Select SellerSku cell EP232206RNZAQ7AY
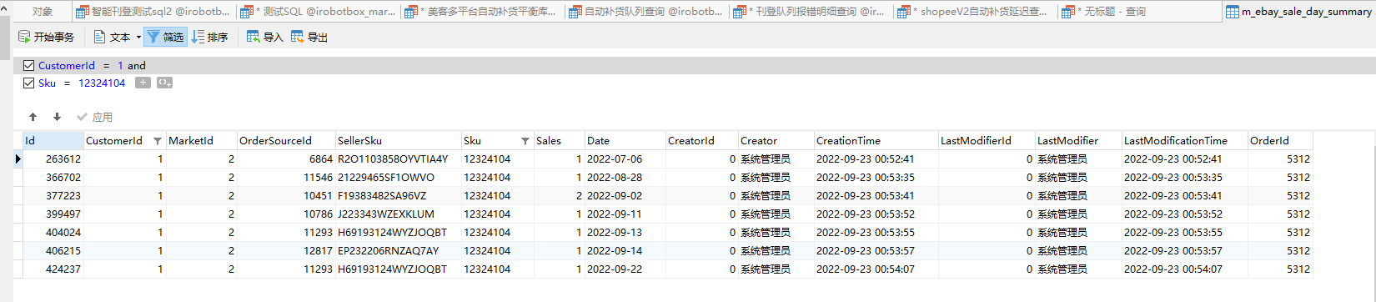Viewport: 1376px width, 302px height. pos(398,250)
